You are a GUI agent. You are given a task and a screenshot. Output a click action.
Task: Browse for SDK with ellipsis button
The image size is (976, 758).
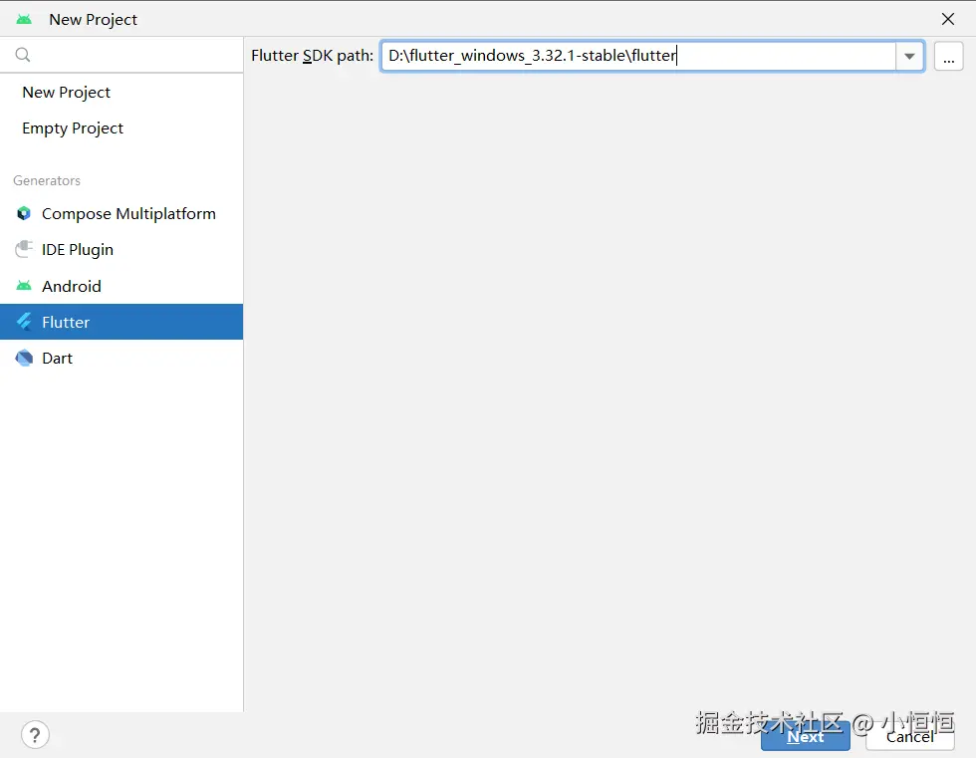click(948, 57)
